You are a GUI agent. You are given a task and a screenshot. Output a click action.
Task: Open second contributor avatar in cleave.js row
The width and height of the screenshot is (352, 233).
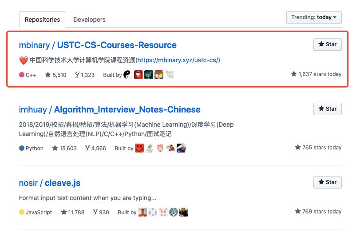[x=153, y=212]
